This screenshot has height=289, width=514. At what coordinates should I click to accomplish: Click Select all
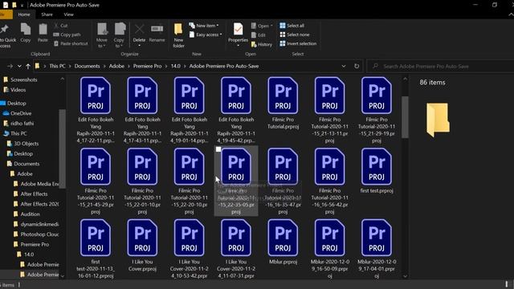(x=292, y=25)
